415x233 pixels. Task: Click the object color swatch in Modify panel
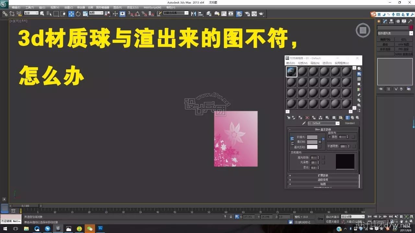[x=411, y=28]
